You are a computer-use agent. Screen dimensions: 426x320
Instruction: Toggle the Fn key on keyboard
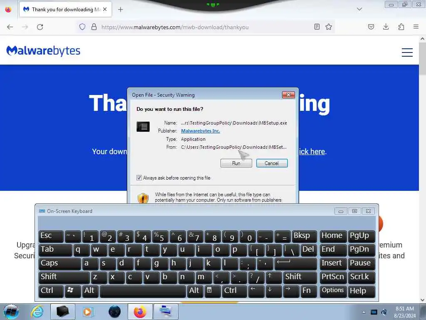point(308,291)
